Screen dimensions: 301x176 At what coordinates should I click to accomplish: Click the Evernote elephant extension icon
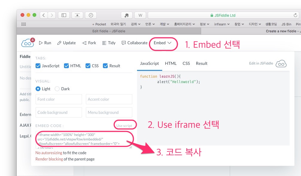tap(127, 15)
